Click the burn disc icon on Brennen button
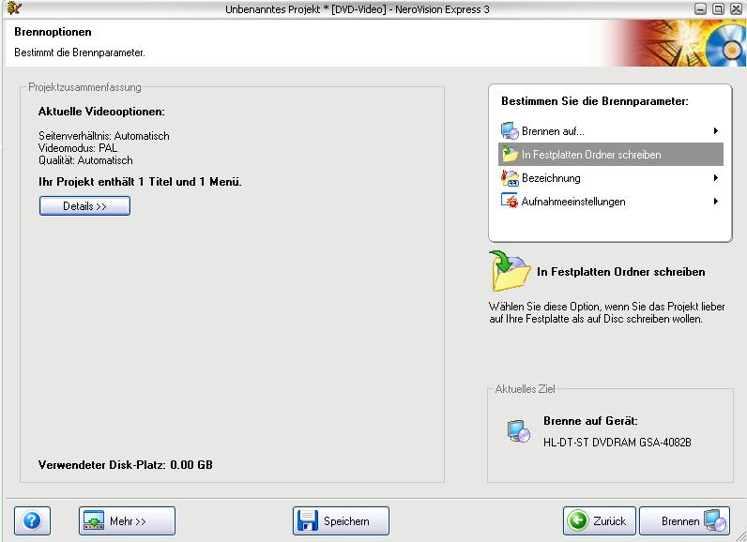This screenshot has height=542, width=747. click(x=715, y=521)
